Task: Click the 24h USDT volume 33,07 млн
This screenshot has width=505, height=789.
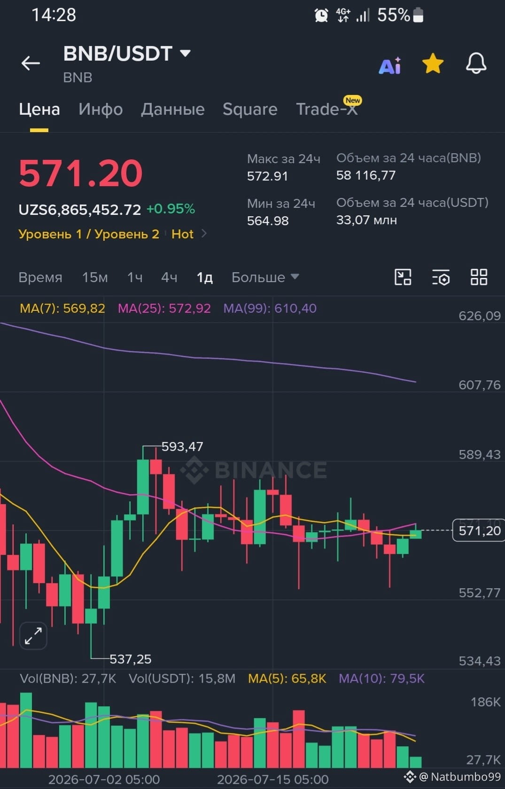Action: tap(366, 220)
